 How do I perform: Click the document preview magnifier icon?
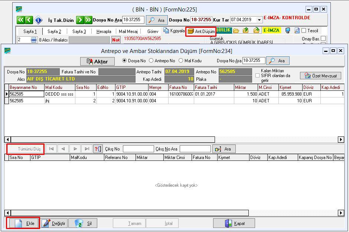(297, 30)
